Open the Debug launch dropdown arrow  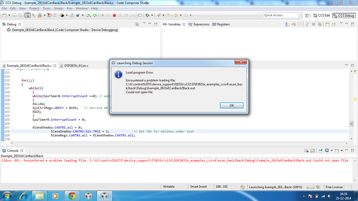[x=152, y=15]
